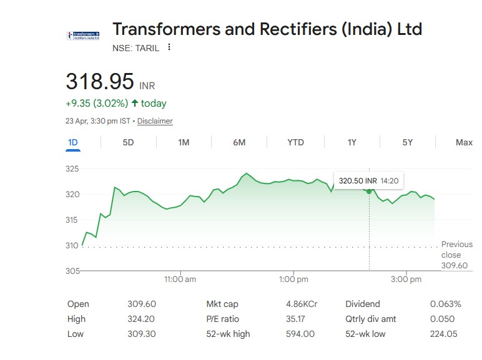Click the Previous close label on chart
This screenshot has width=482, height=360.
456,250
